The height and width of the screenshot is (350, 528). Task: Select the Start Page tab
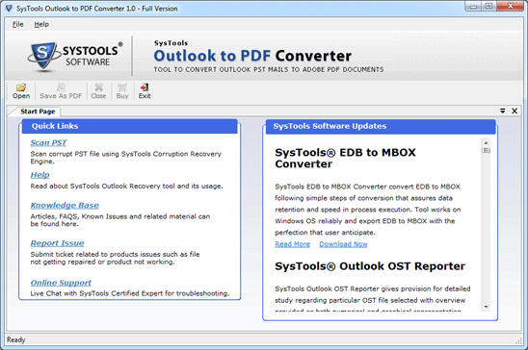(x=38, y=112)
